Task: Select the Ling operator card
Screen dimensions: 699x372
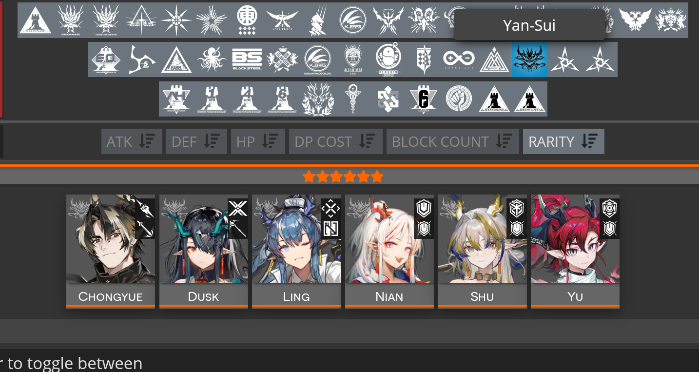Action: coord(296,251)
